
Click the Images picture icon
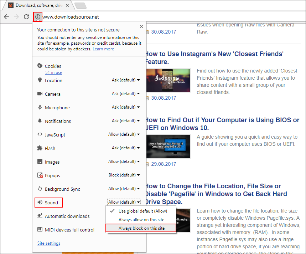pos(40,161)
